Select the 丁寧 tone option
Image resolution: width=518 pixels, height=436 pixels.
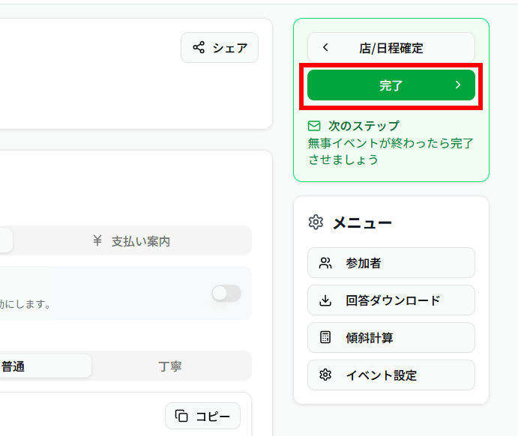(x=170, y=366)
